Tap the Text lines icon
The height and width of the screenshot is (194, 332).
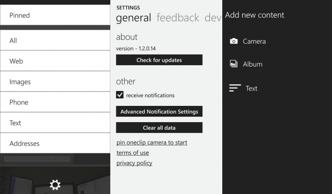[x=235, y=88]
